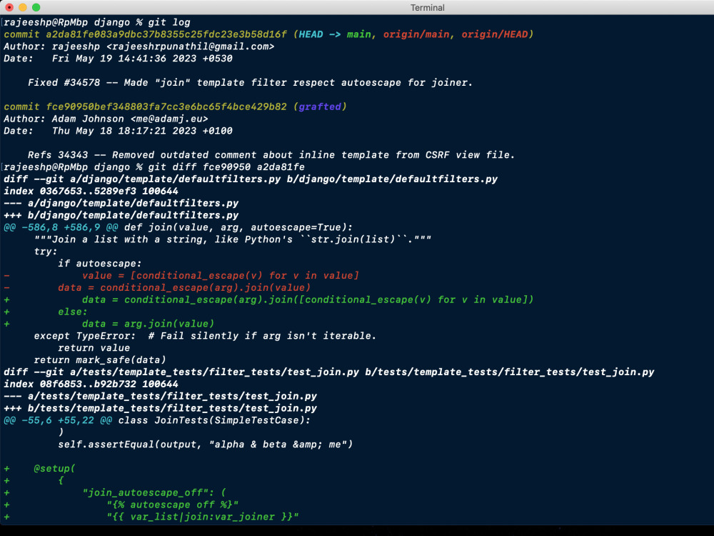The height and width of the screenshot is (536, 714).
Task: Click the added '"join_autoescape_off": (' line
Action: [154, 492]
